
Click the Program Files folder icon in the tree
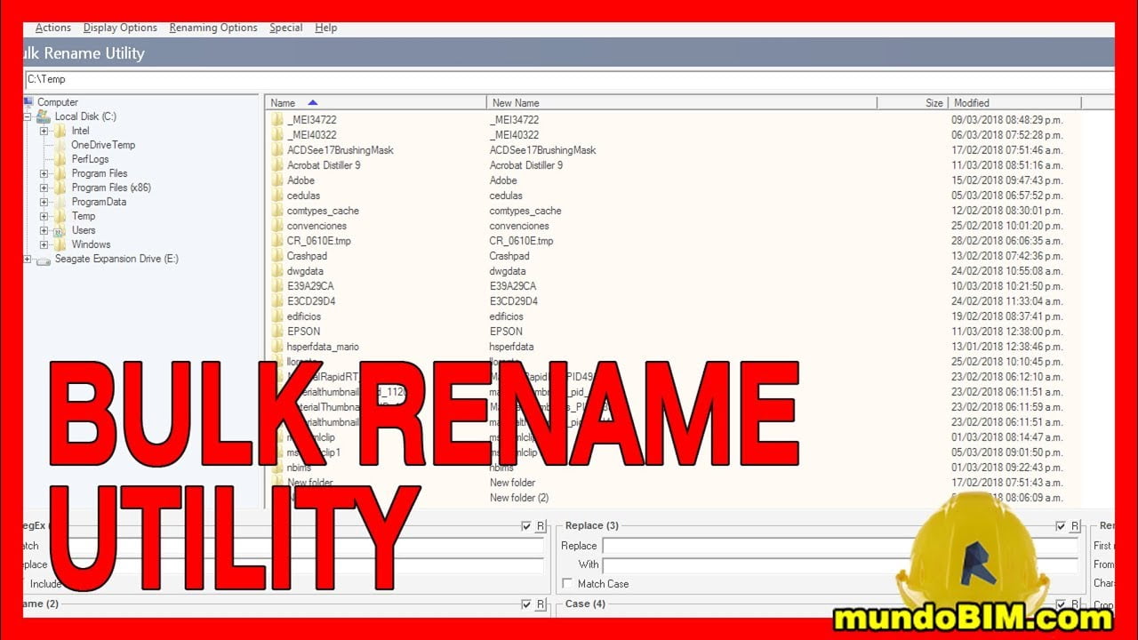click(x=60, y=173)
